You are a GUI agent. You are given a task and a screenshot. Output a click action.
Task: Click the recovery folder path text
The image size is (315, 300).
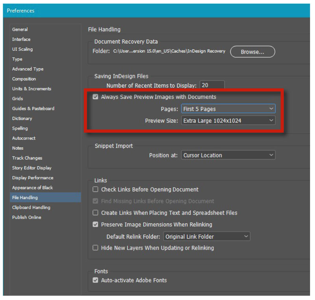point(169,51)
